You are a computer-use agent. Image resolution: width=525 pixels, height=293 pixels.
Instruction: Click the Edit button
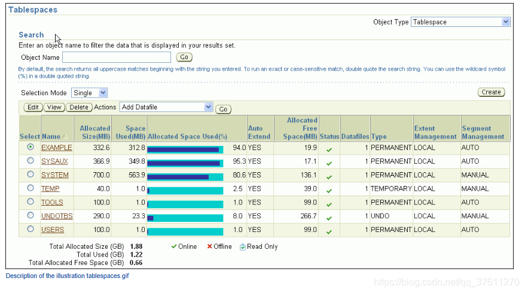[33, 107]
